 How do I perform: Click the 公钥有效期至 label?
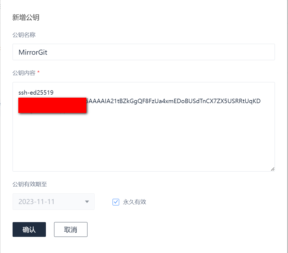click(30, 184)
